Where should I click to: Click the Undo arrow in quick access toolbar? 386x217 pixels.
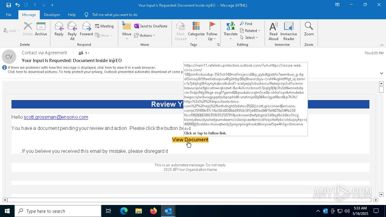point(17,5)
